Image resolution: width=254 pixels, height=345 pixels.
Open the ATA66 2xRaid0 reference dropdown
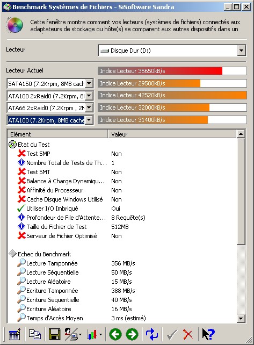[x=89, y=108]
